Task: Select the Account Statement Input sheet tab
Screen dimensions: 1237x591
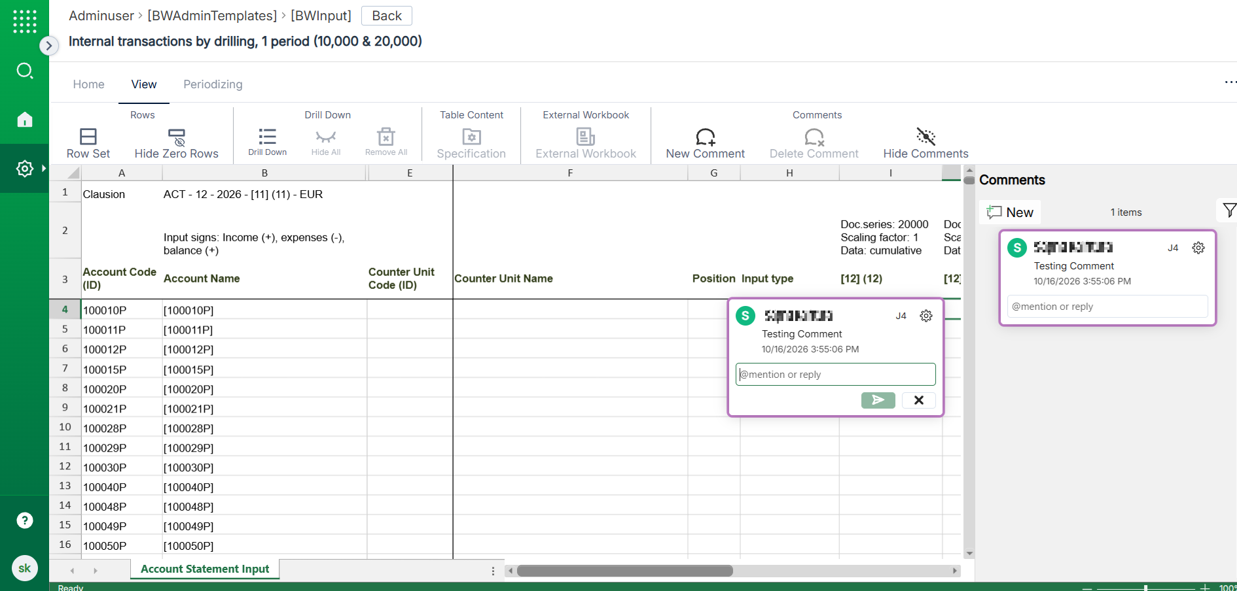Action: click(205, 569)
